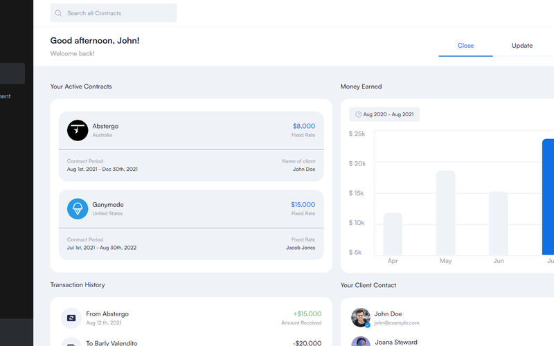Image resolution: width=554 pixels, height=346 pixels.
Task: Focus the Search all Contracts field
Action: [114, 13]
